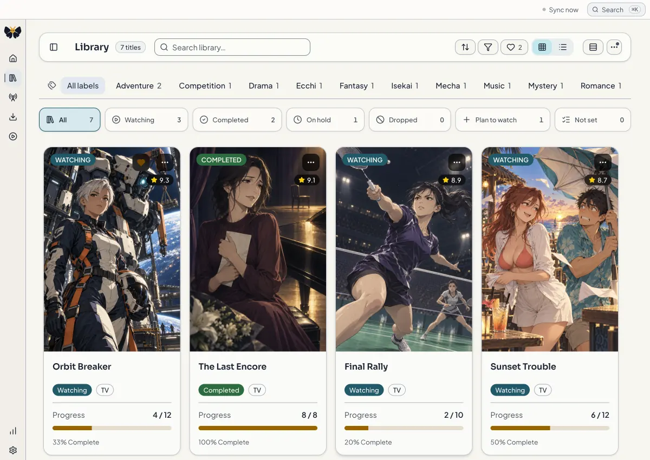
Task: Show favorites with heart count 2
Action: tap(514, 47)
